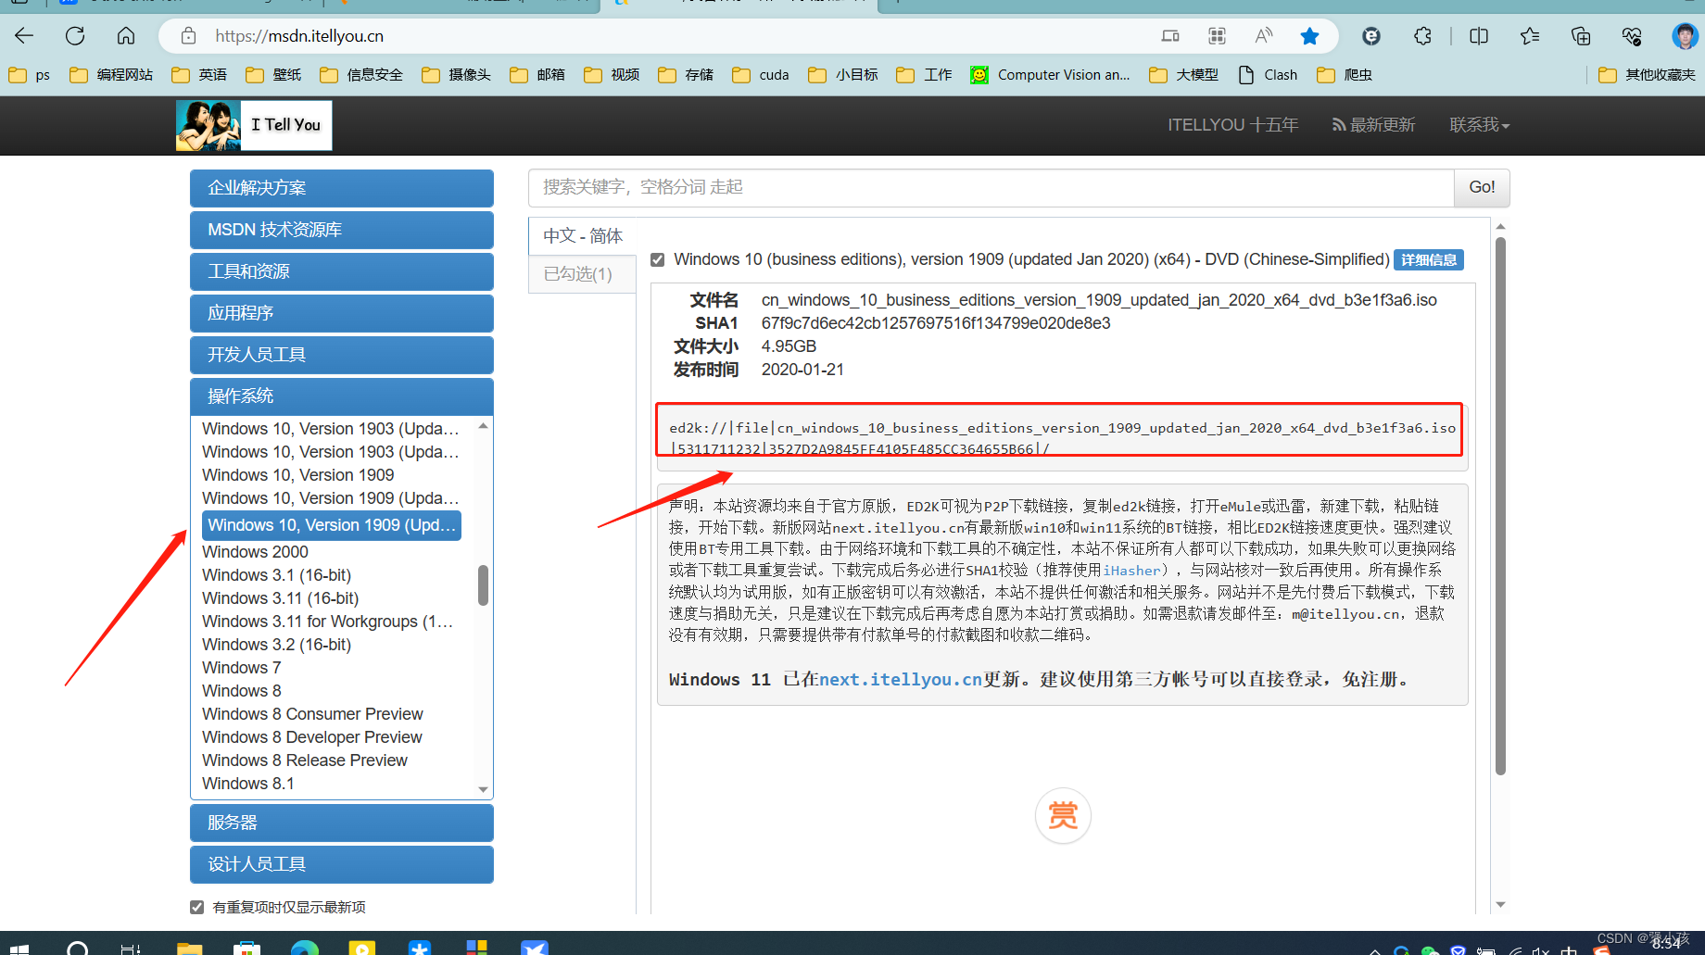The image size is (1705, 955).
Task: Reload the page with the refresh icon
Action: 75,36
